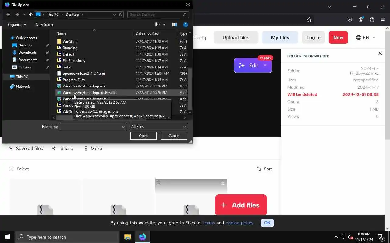
Task: Click the Open button
Action: click(143, 136)
